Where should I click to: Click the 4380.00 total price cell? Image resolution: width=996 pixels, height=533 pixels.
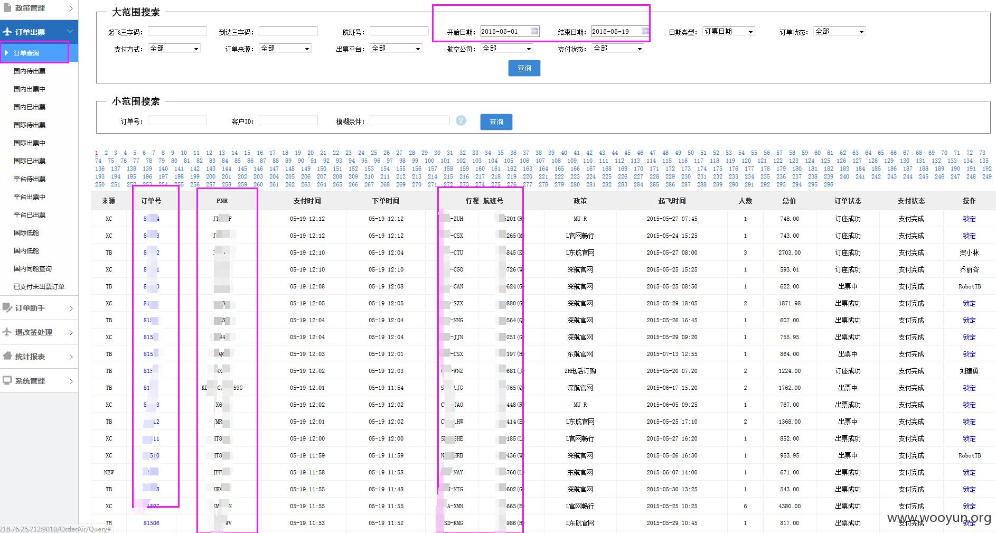pos(789,506)
